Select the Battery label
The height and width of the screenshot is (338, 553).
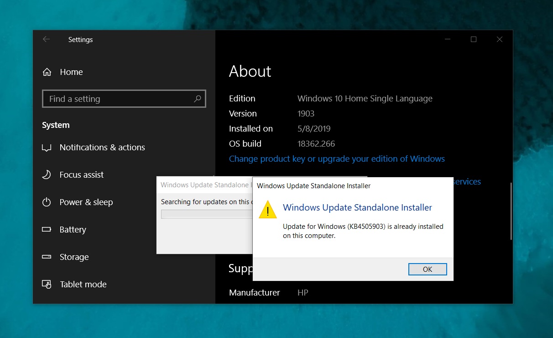[x=73, y=229]
